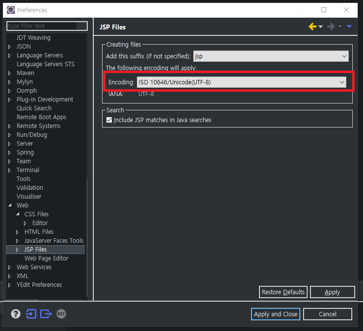Toggle Include JSP matches in Java searches
This screenshot has width=363, height=331.
[109, 120]
